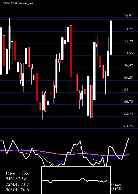Screen dimensions: 138x194
Task: Select the 73.13 price level label
Action: (x=129, y=41)
